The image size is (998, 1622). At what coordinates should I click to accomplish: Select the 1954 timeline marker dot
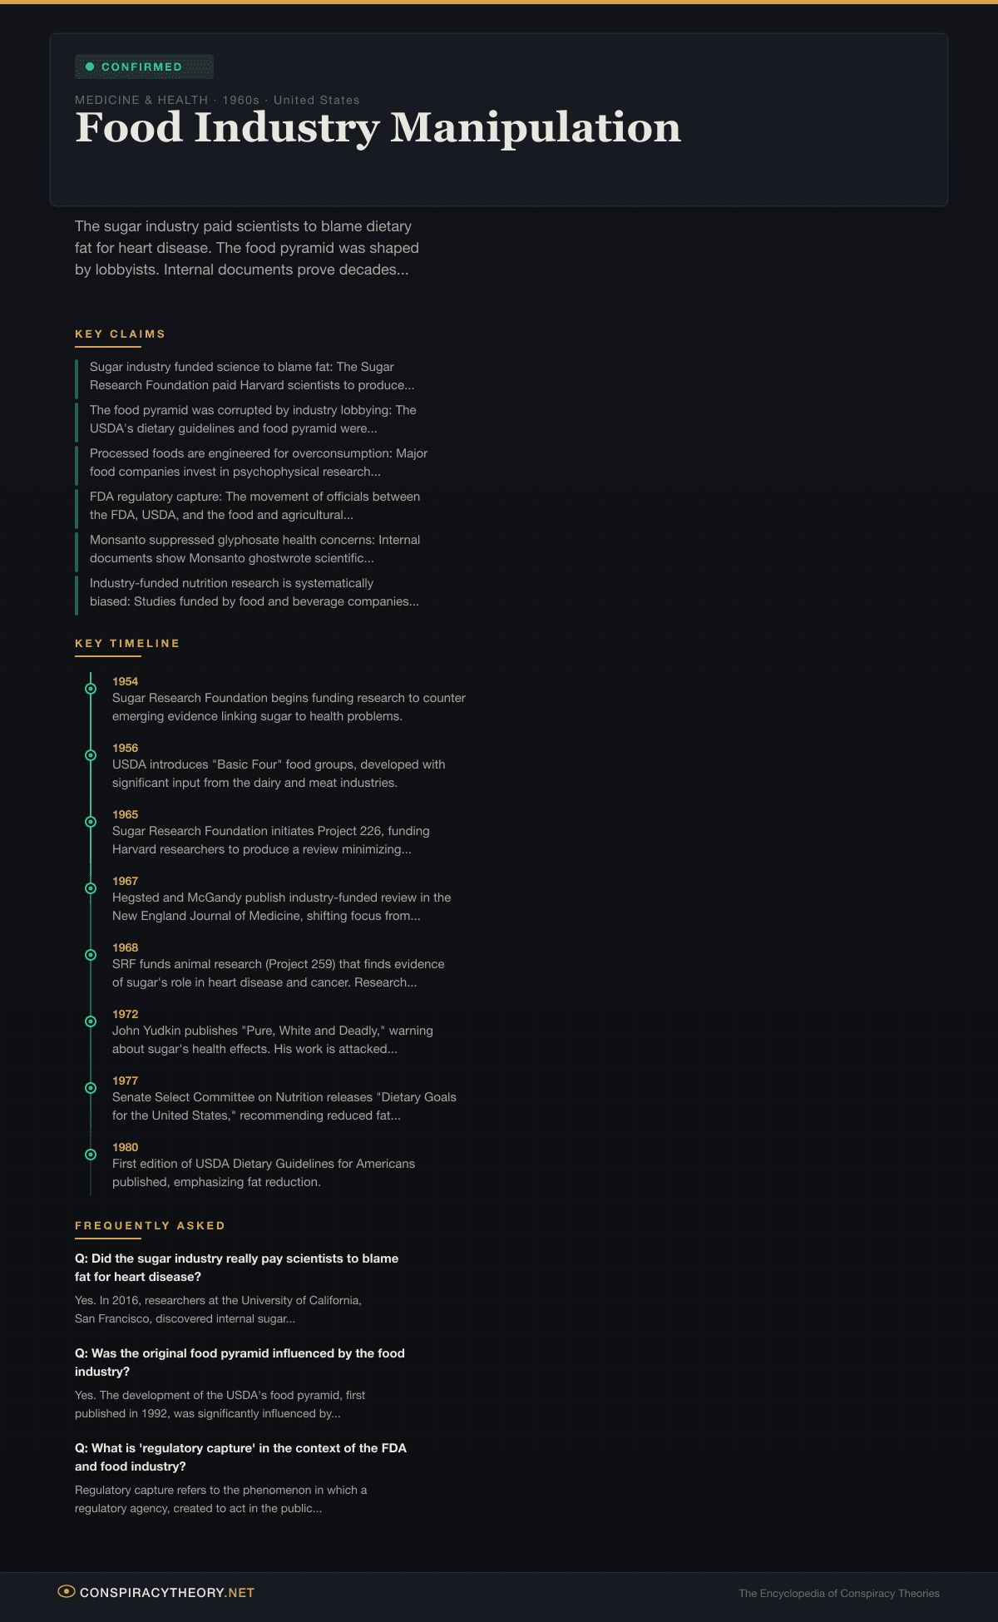point(91,689)
